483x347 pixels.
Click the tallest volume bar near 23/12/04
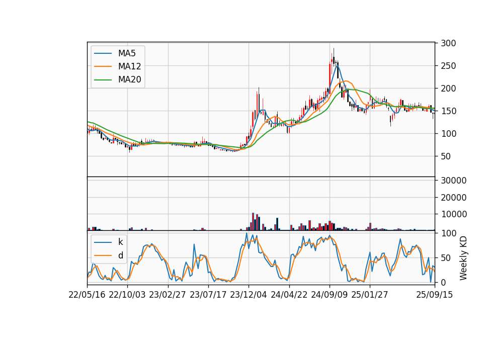pyautogui.click(x=253, y=222)
